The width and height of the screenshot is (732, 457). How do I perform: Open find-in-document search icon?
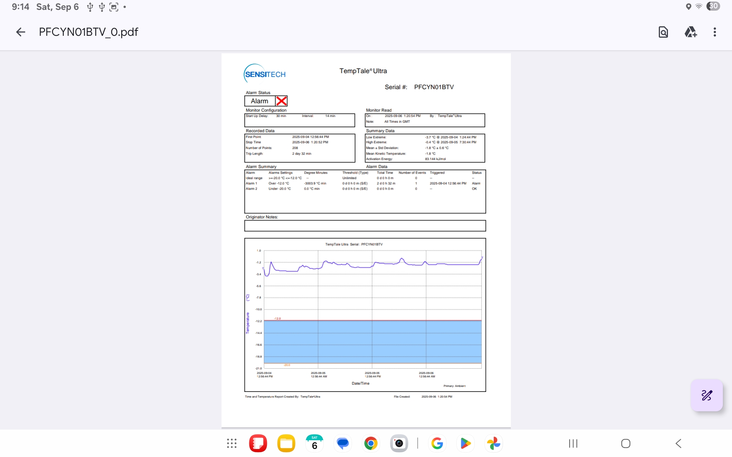[663, 32]
